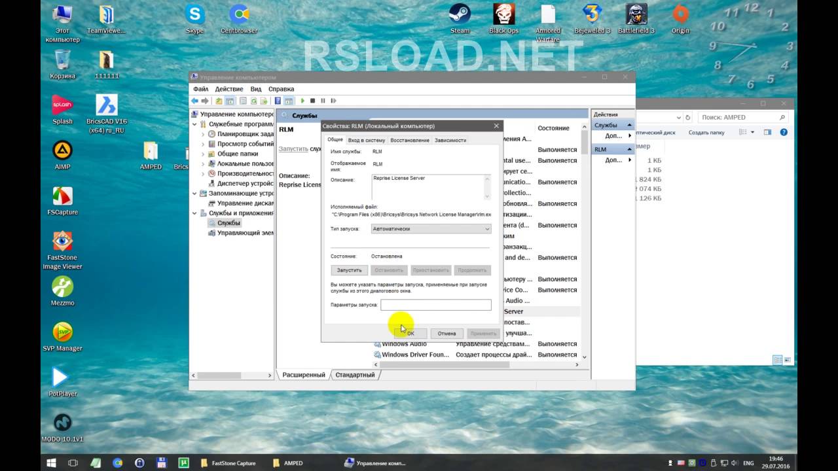Click the Pause service toolbar icon

(x=323, y=101)
